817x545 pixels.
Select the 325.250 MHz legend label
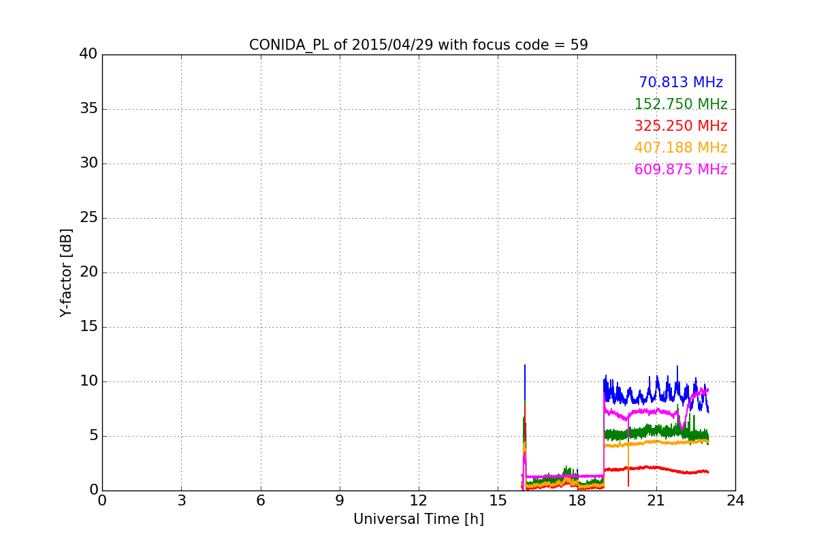[x=681, y=126]
